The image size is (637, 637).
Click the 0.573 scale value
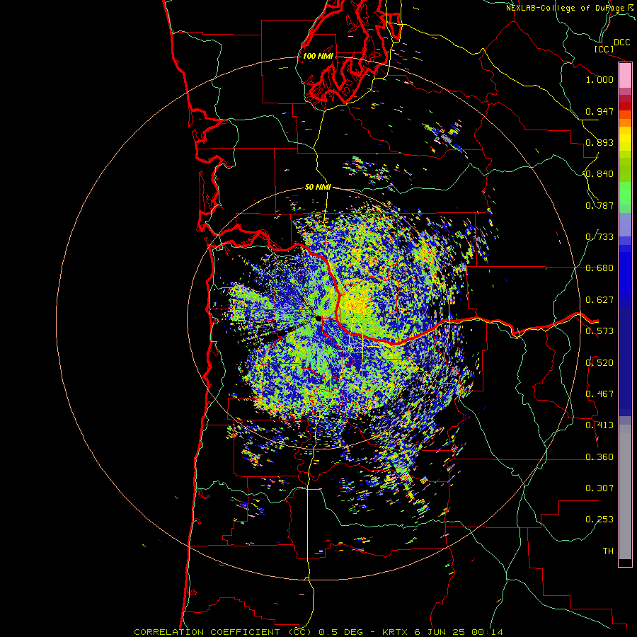pos(599,331)
